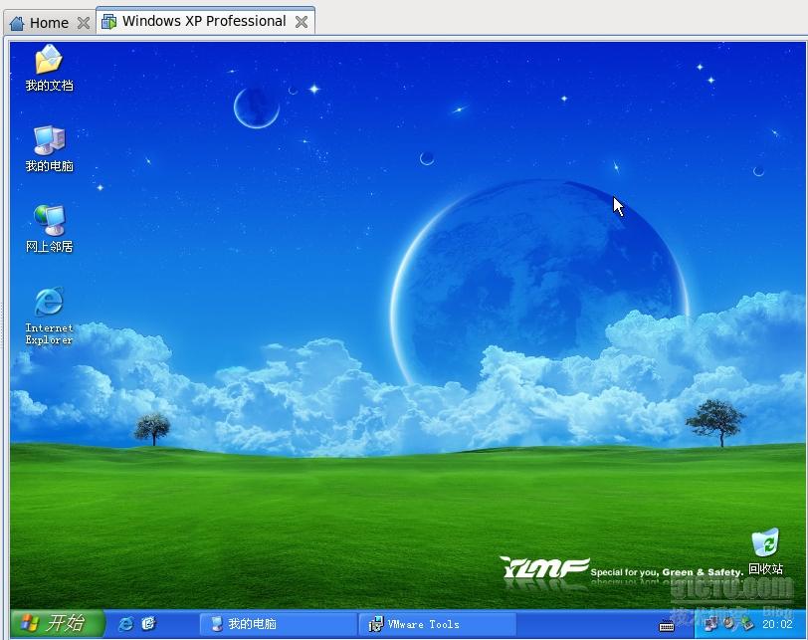Screen dimensions: 808x640
Task: Click the second quick launch icon beside IE
Action: 148,624
